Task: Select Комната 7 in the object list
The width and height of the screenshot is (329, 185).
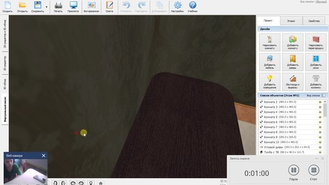Action: pyautogui.click(x=291, y=127)
